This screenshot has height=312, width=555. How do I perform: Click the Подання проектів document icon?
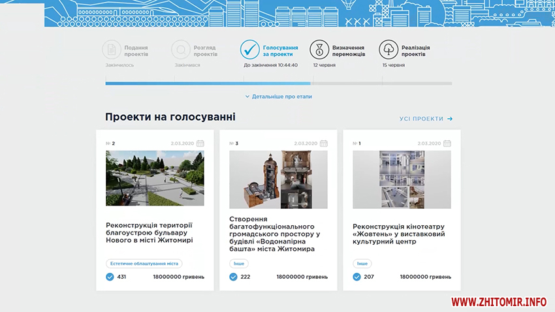point(112,50)
